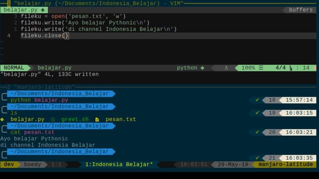Click the NORMAL mode indicator
The image size is (319, 179).
coord(14,68)
